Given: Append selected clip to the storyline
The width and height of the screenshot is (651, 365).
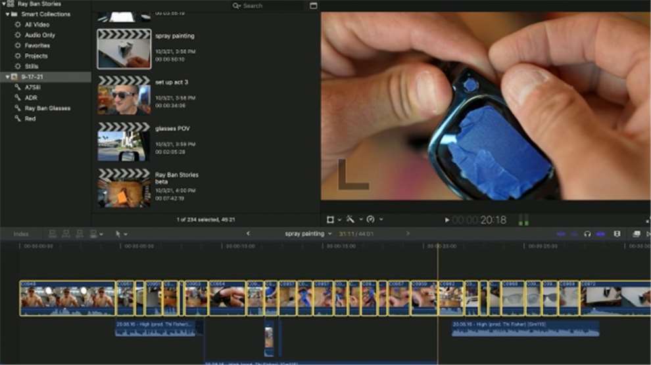Looking at the screenshot, I should (80, 234).
